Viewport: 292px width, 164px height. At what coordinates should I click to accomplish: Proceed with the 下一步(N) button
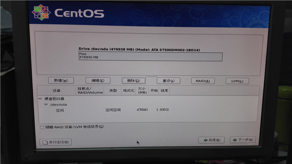click(x=243, y=140)
